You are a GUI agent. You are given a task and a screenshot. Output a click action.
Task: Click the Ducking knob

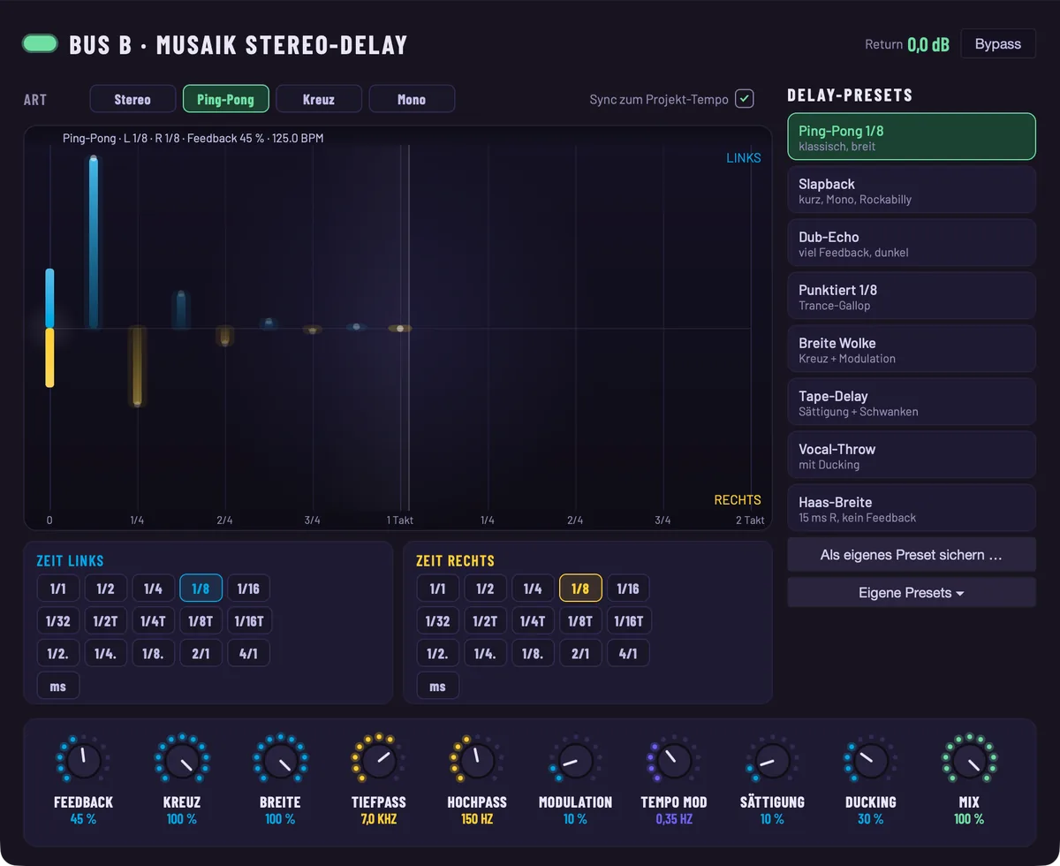[870, 759]
